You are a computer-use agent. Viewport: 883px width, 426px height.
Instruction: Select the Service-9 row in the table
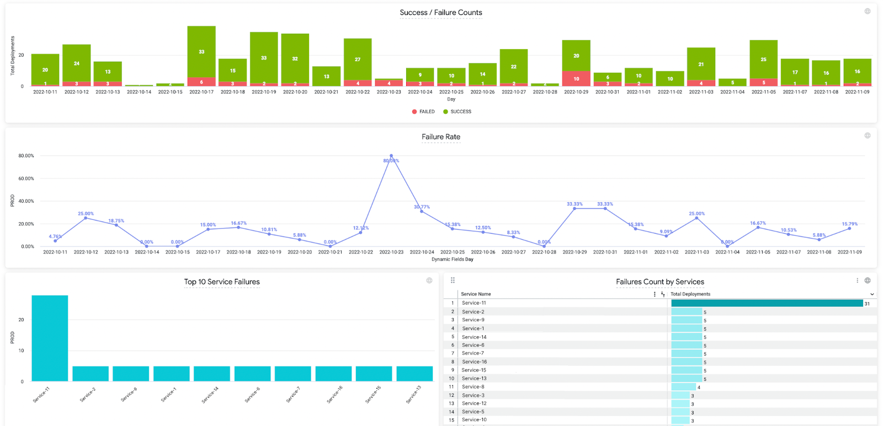point(660,320)
